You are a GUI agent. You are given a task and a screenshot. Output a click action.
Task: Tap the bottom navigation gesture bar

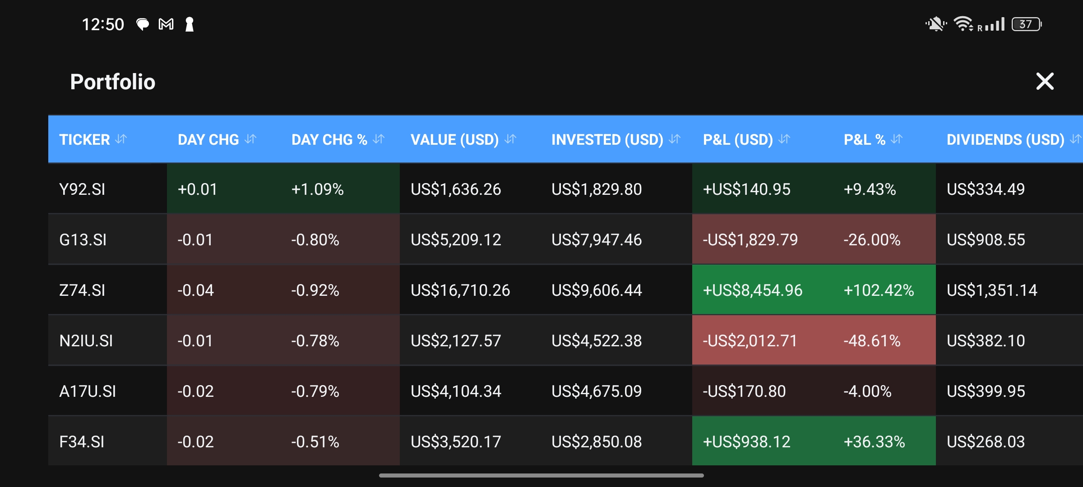pyautogui.click(x=541, y=475)
